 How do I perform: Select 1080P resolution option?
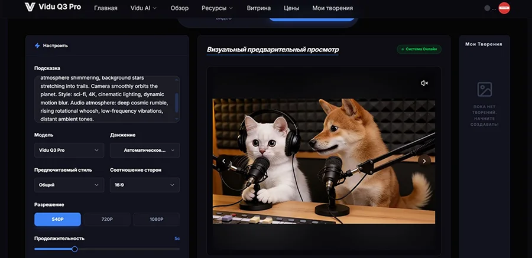click(x=157, y=220)
